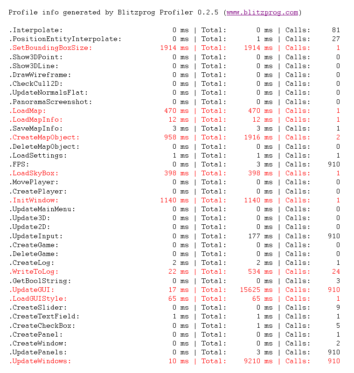This screenshot has height=373, width=354.
Task: Select the '.Update3D:' label
Action: pyautogui.click(x=29, y=218)
